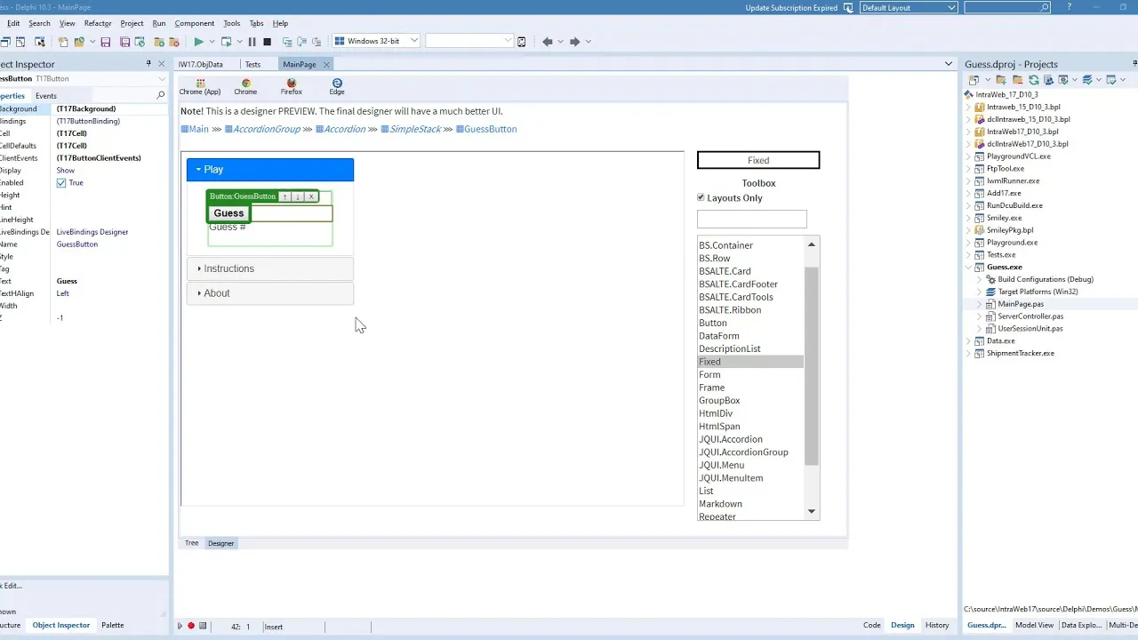
Task: Open preview in Edge browser
Action: [x=337, y=86]
